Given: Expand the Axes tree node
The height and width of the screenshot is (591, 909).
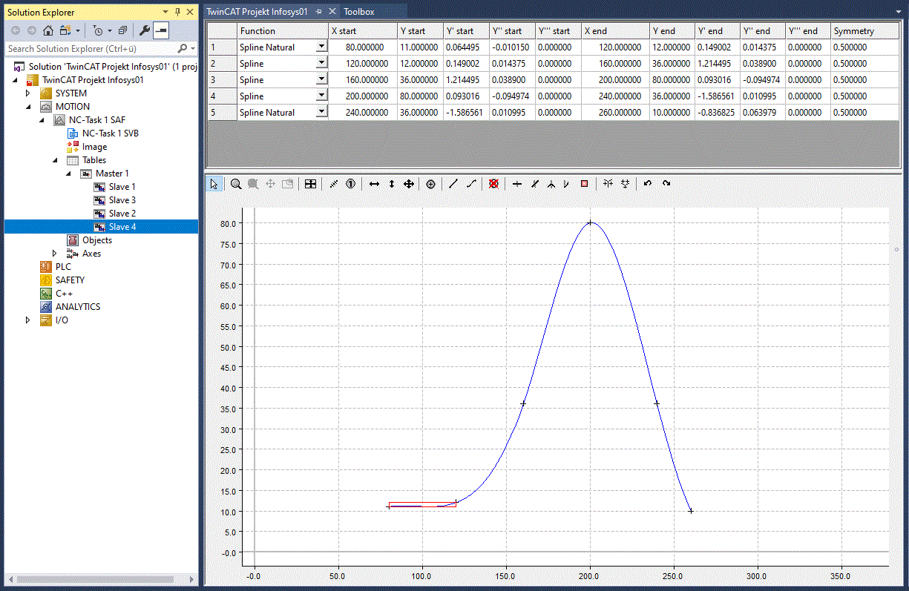Looking at the screenshot, I should 56,254.
